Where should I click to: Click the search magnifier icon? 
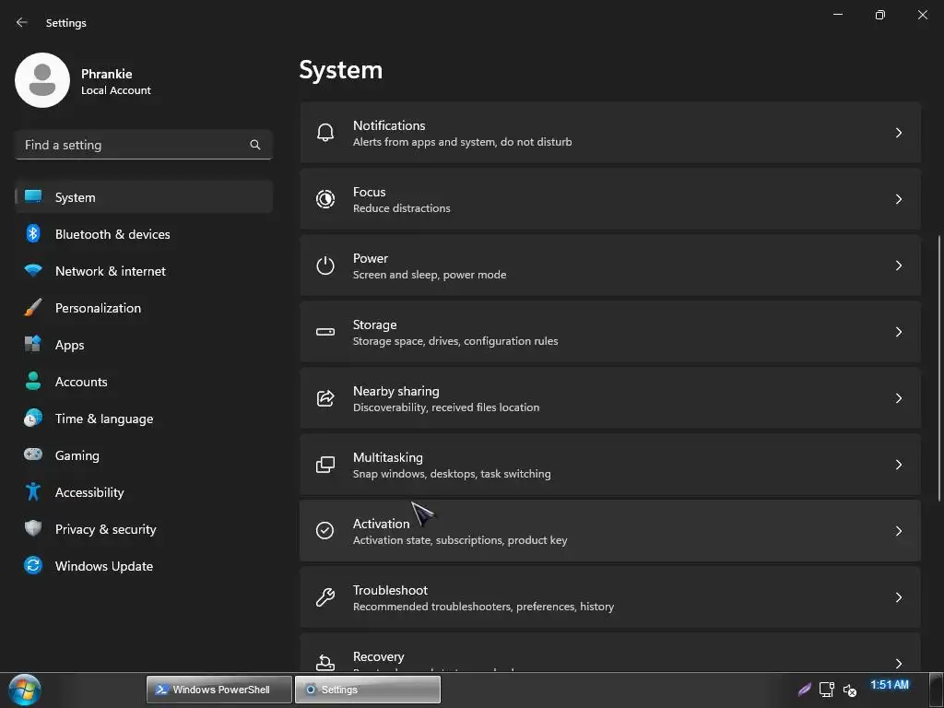(x=255, y=145)
